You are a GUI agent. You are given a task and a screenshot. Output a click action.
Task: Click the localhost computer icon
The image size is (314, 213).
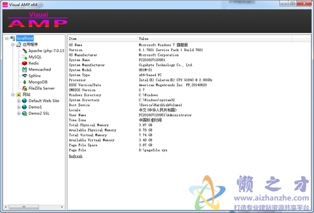coord(13,38)
